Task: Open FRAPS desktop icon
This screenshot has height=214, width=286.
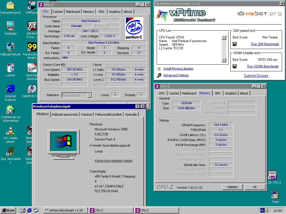Action: click(32, 47)
